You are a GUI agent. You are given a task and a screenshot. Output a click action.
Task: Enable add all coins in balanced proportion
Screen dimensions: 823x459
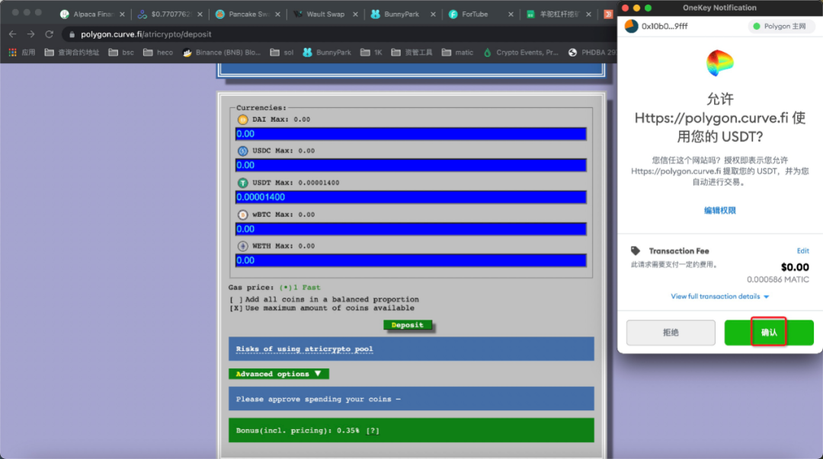(x=236, y=299)
